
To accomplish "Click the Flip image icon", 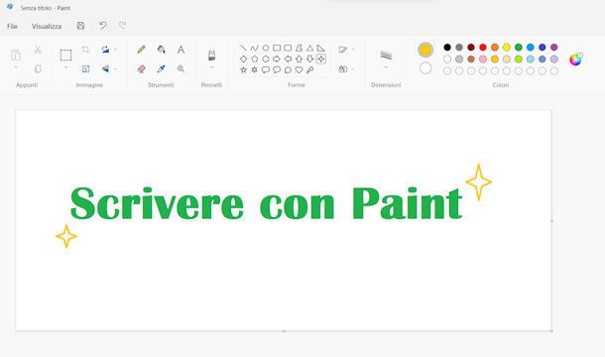I will 105,69.
